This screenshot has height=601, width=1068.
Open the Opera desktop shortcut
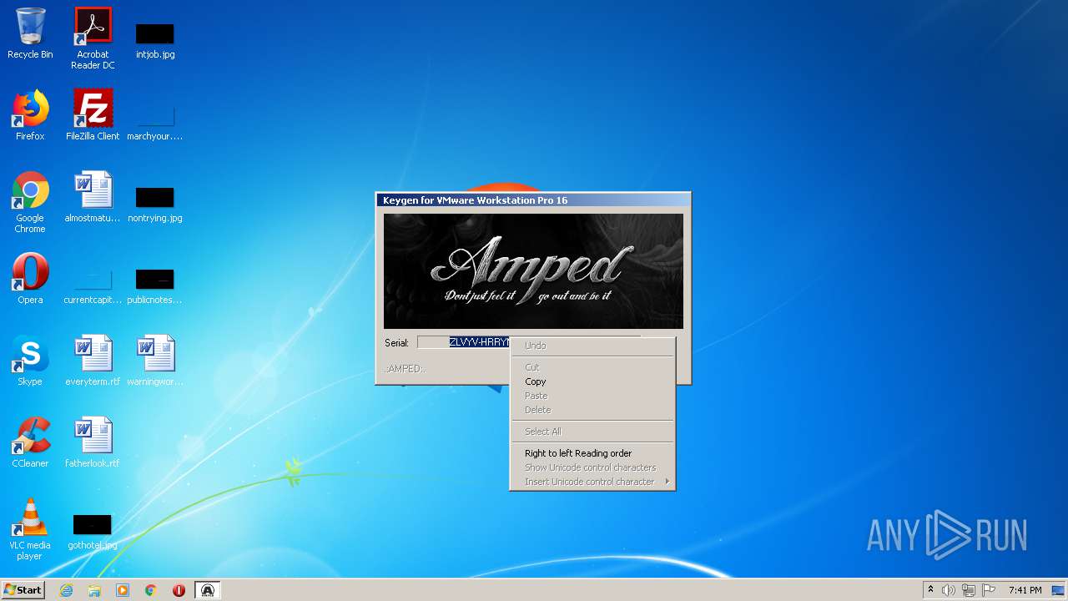pos(30,279)
